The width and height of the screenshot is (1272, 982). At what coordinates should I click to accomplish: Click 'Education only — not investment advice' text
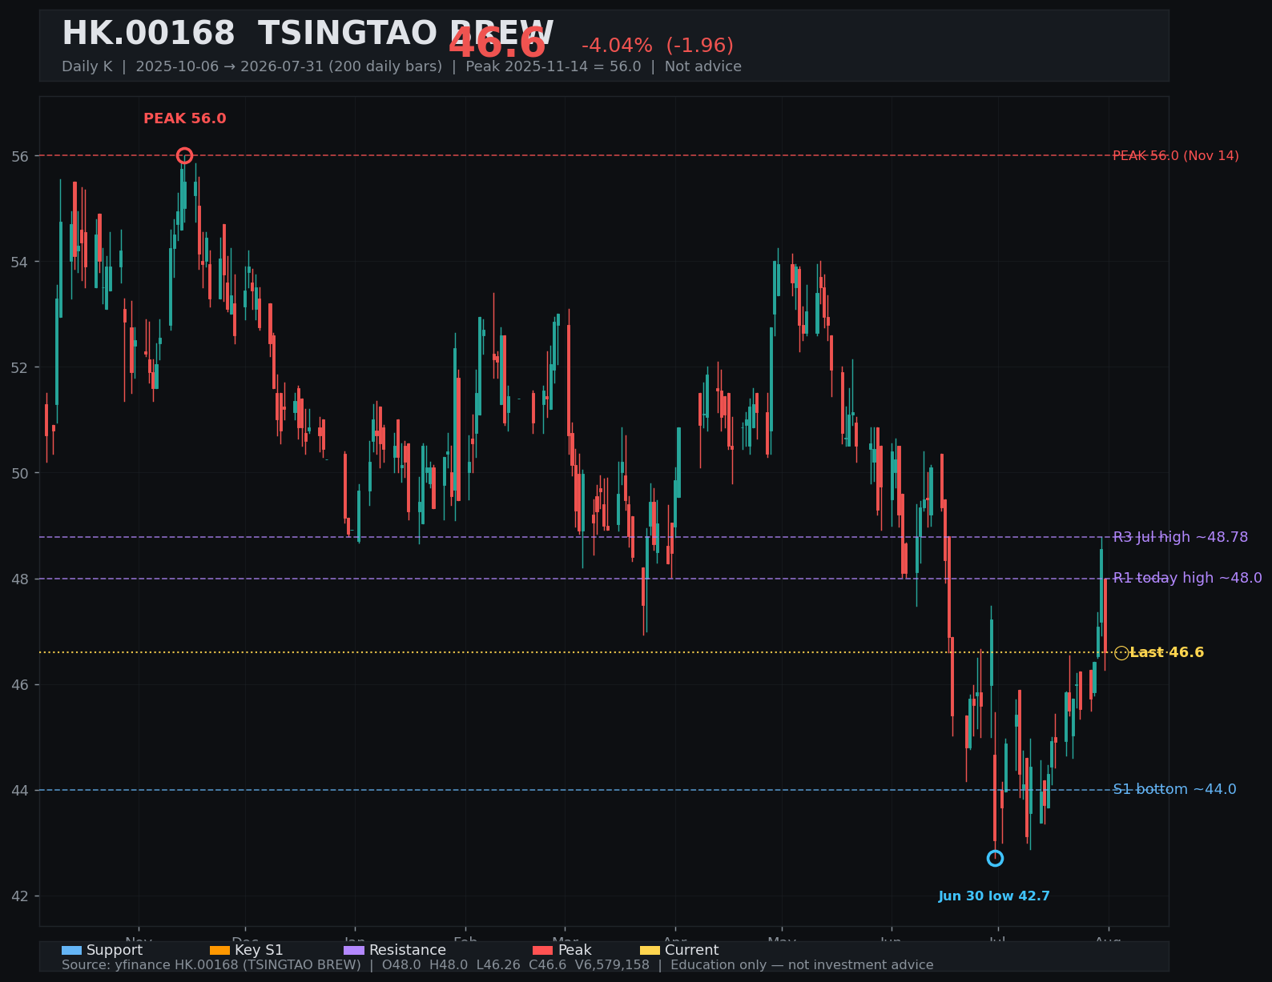[802, 965]
